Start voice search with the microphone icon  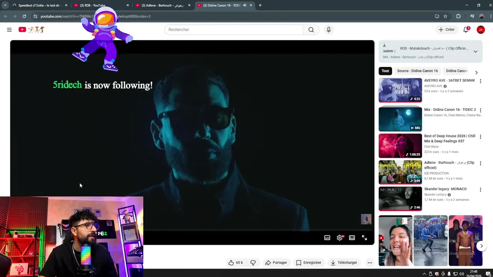(329, 30)
